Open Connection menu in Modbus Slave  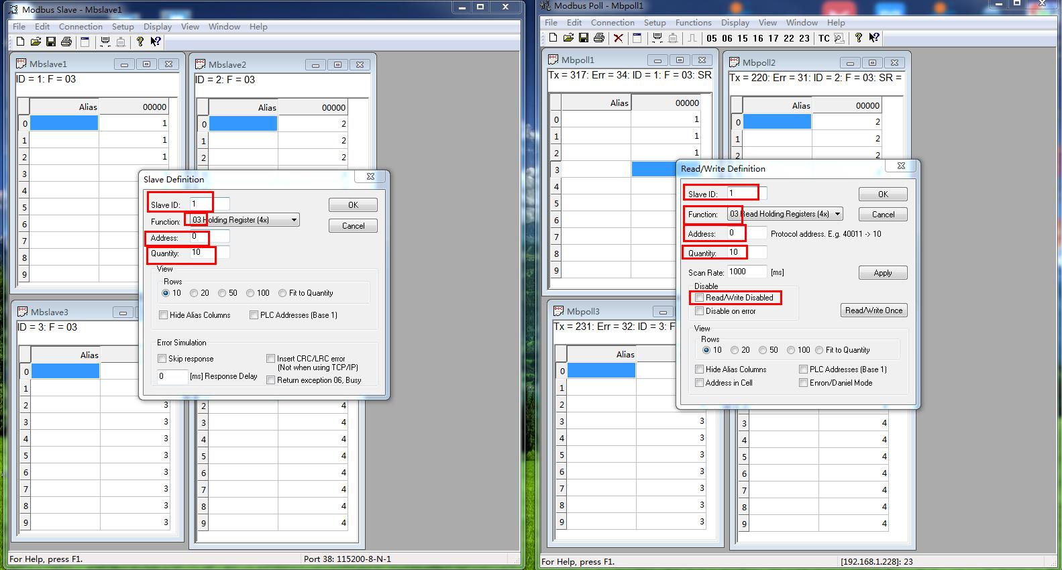[81, 26]
